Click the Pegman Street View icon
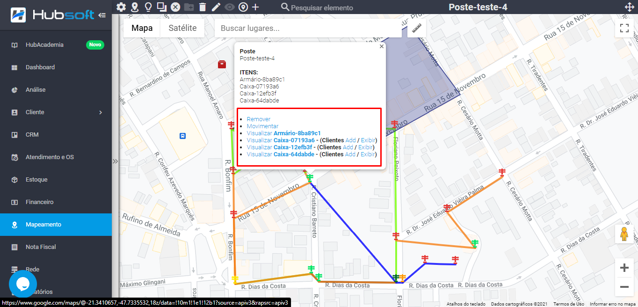Viewport: 638px width, 307px height. (624, 234)
